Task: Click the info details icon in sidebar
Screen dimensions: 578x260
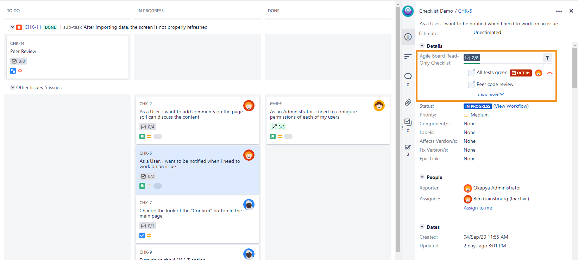Action: (x=408, y=37)
